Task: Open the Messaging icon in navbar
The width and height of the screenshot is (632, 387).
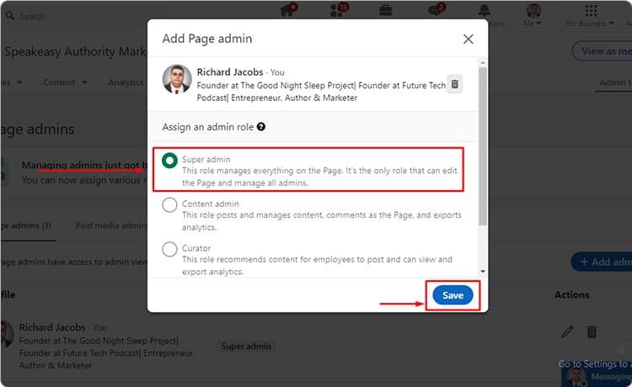Action: pos(437,10)
